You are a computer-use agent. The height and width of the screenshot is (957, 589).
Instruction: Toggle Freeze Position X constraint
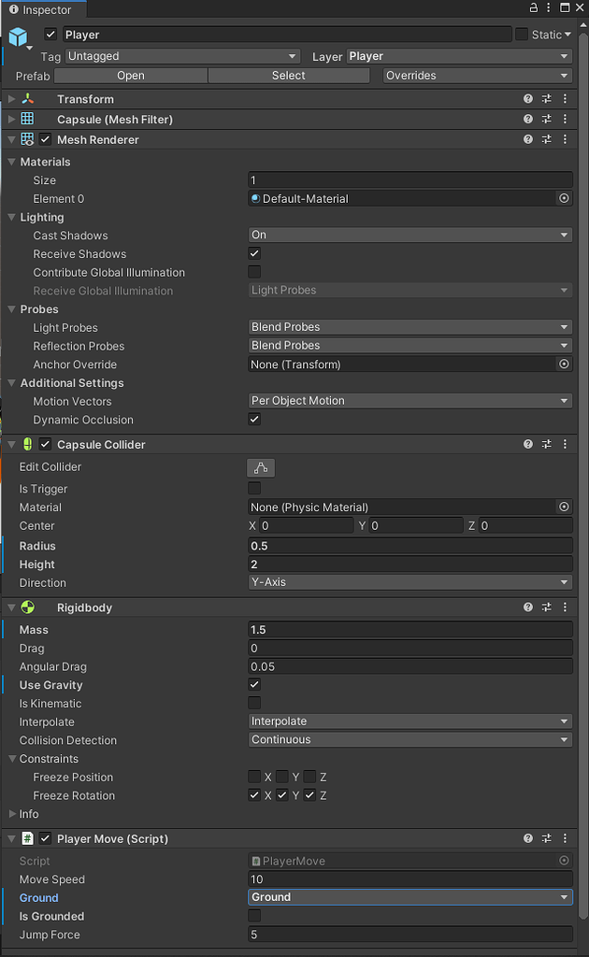tap(254, 777)
